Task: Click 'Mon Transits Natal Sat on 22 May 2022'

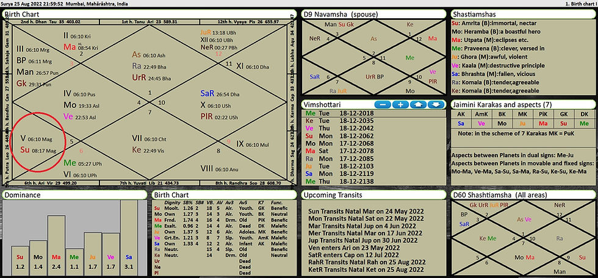Action: [x=366, y=219]
